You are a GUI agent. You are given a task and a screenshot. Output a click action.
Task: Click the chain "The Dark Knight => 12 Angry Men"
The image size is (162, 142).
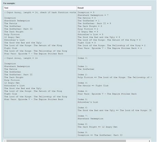coord(97,127)
